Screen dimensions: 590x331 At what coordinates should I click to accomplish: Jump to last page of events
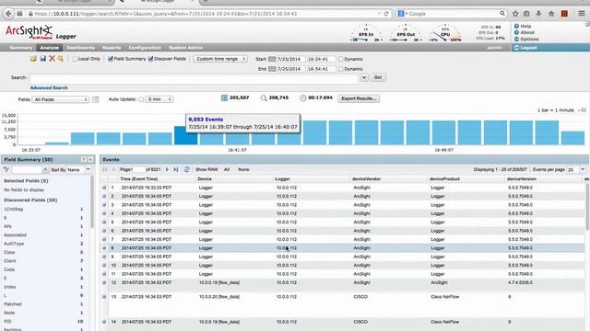[x=176, y=169]
